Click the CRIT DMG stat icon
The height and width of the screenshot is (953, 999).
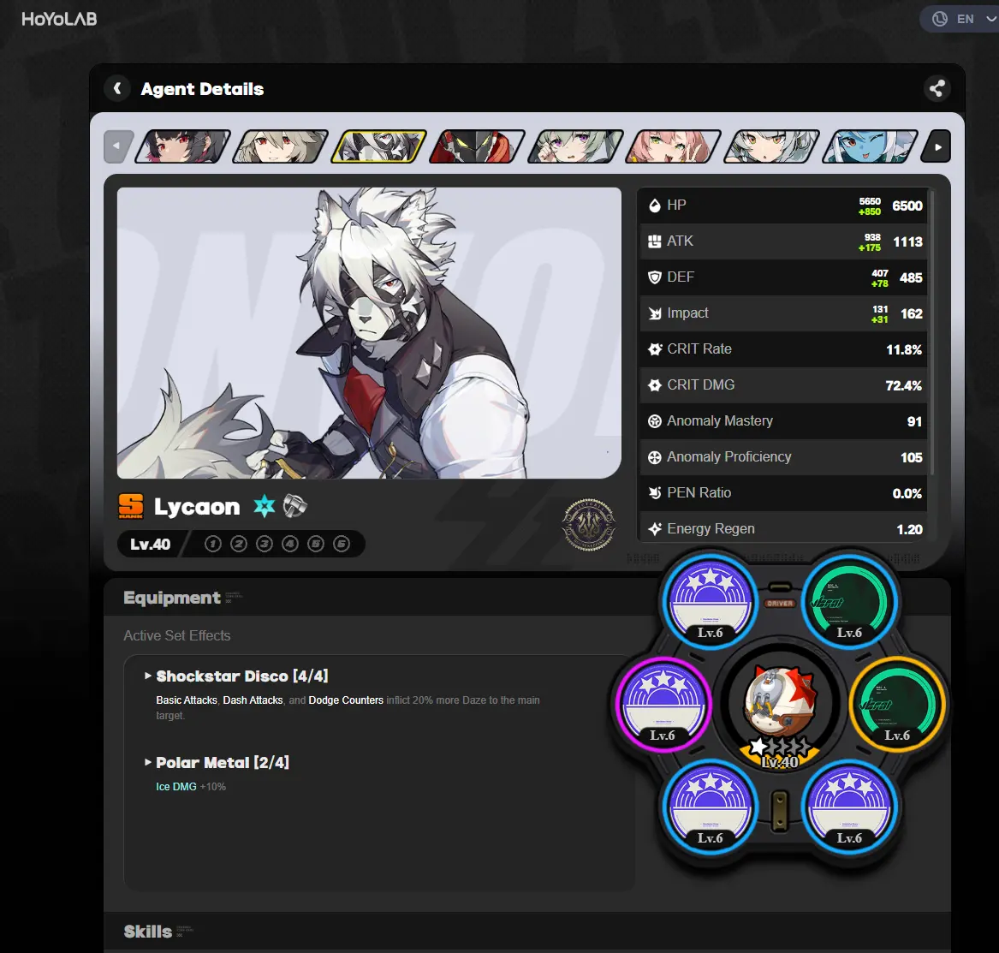tap(654, 385)
